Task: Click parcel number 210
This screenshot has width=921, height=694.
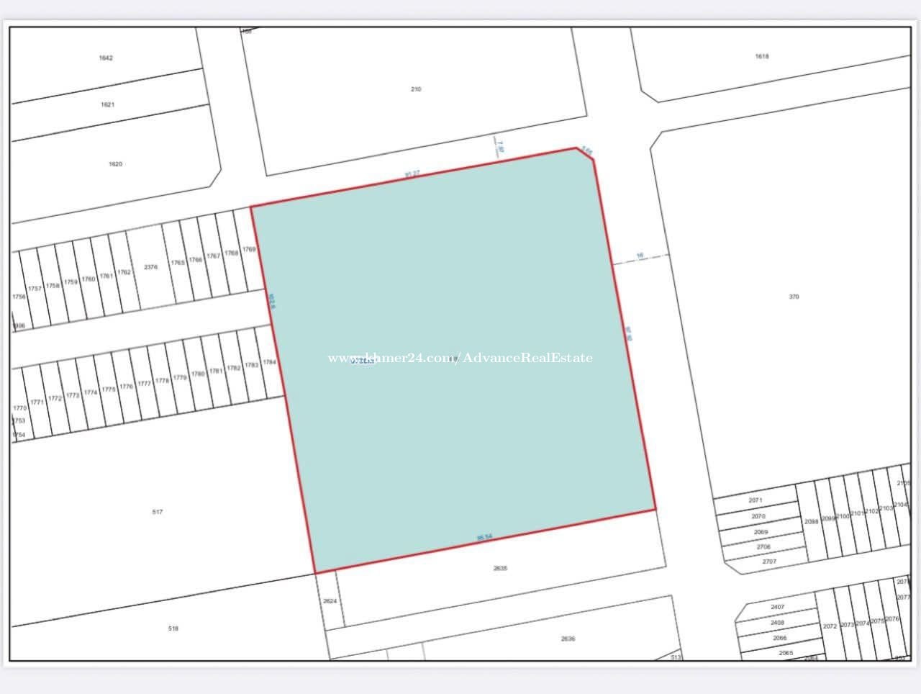Action: (416, 89)
